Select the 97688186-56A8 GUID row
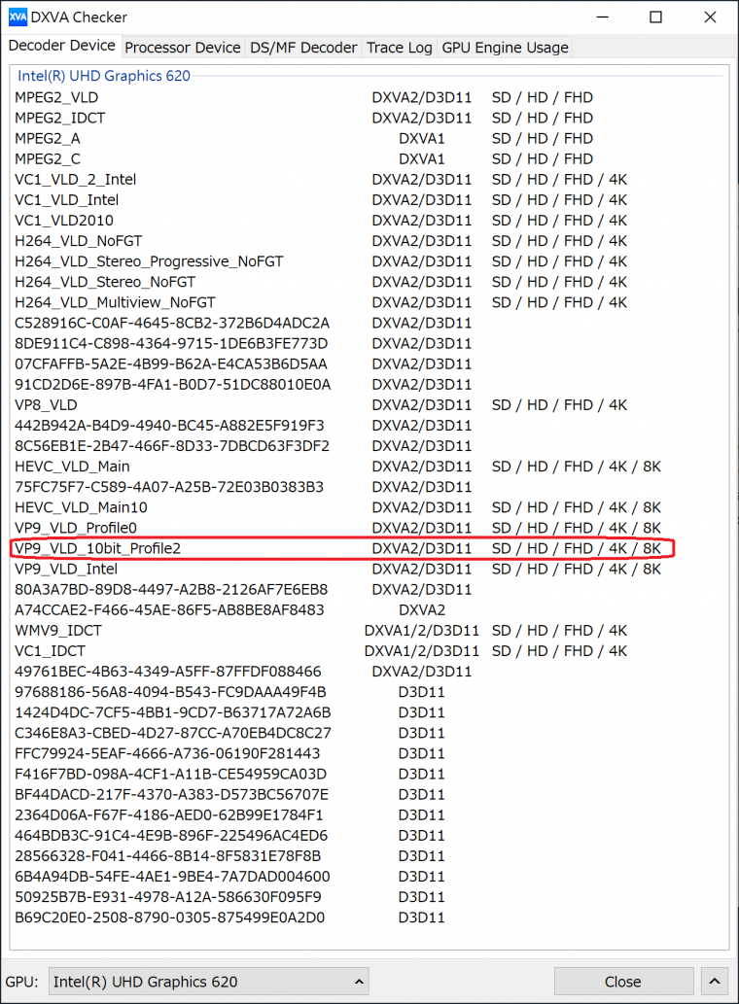 [369, 692]
